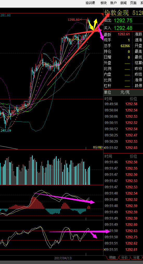Switch to the 分笔 tab

(136, 257)
